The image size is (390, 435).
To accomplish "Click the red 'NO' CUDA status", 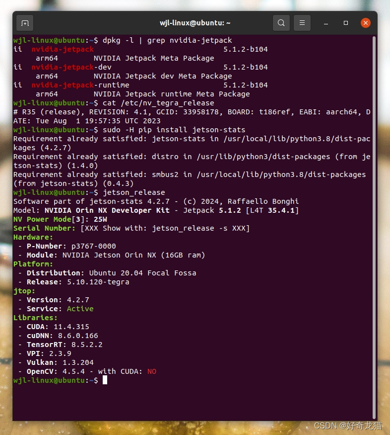I will 152,371.
